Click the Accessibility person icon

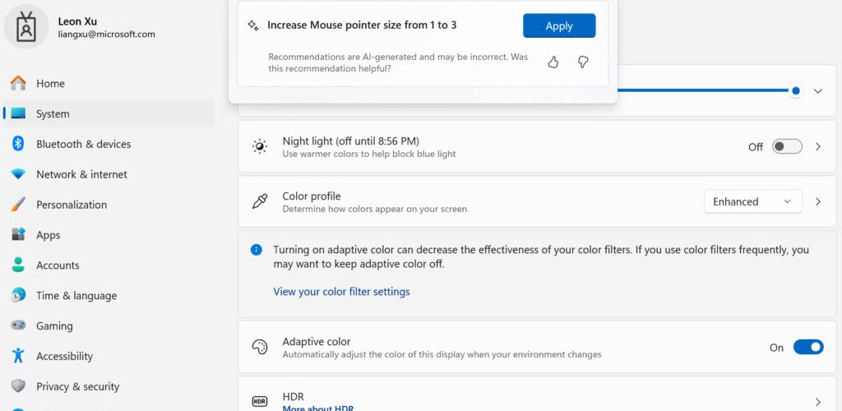pos(18,356)
